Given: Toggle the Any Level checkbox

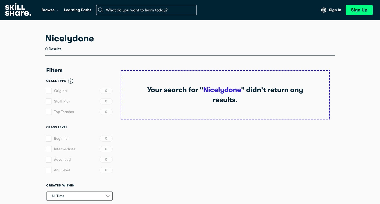Looking at the screenshot, I should coord(49,170).
